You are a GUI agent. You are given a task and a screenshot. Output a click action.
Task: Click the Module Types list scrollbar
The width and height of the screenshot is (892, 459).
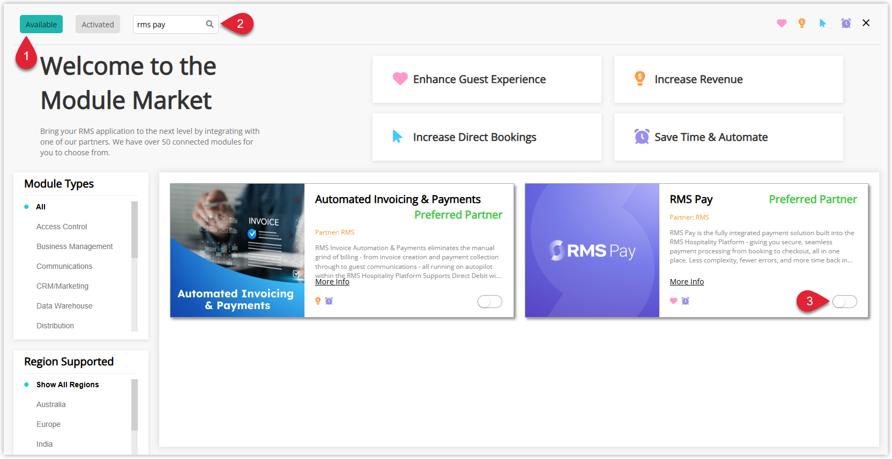135,230
